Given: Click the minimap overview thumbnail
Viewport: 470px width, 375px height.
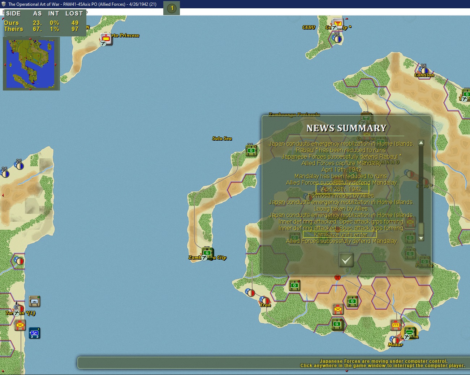Looking at the screenshot, I should tap(31, 63).
